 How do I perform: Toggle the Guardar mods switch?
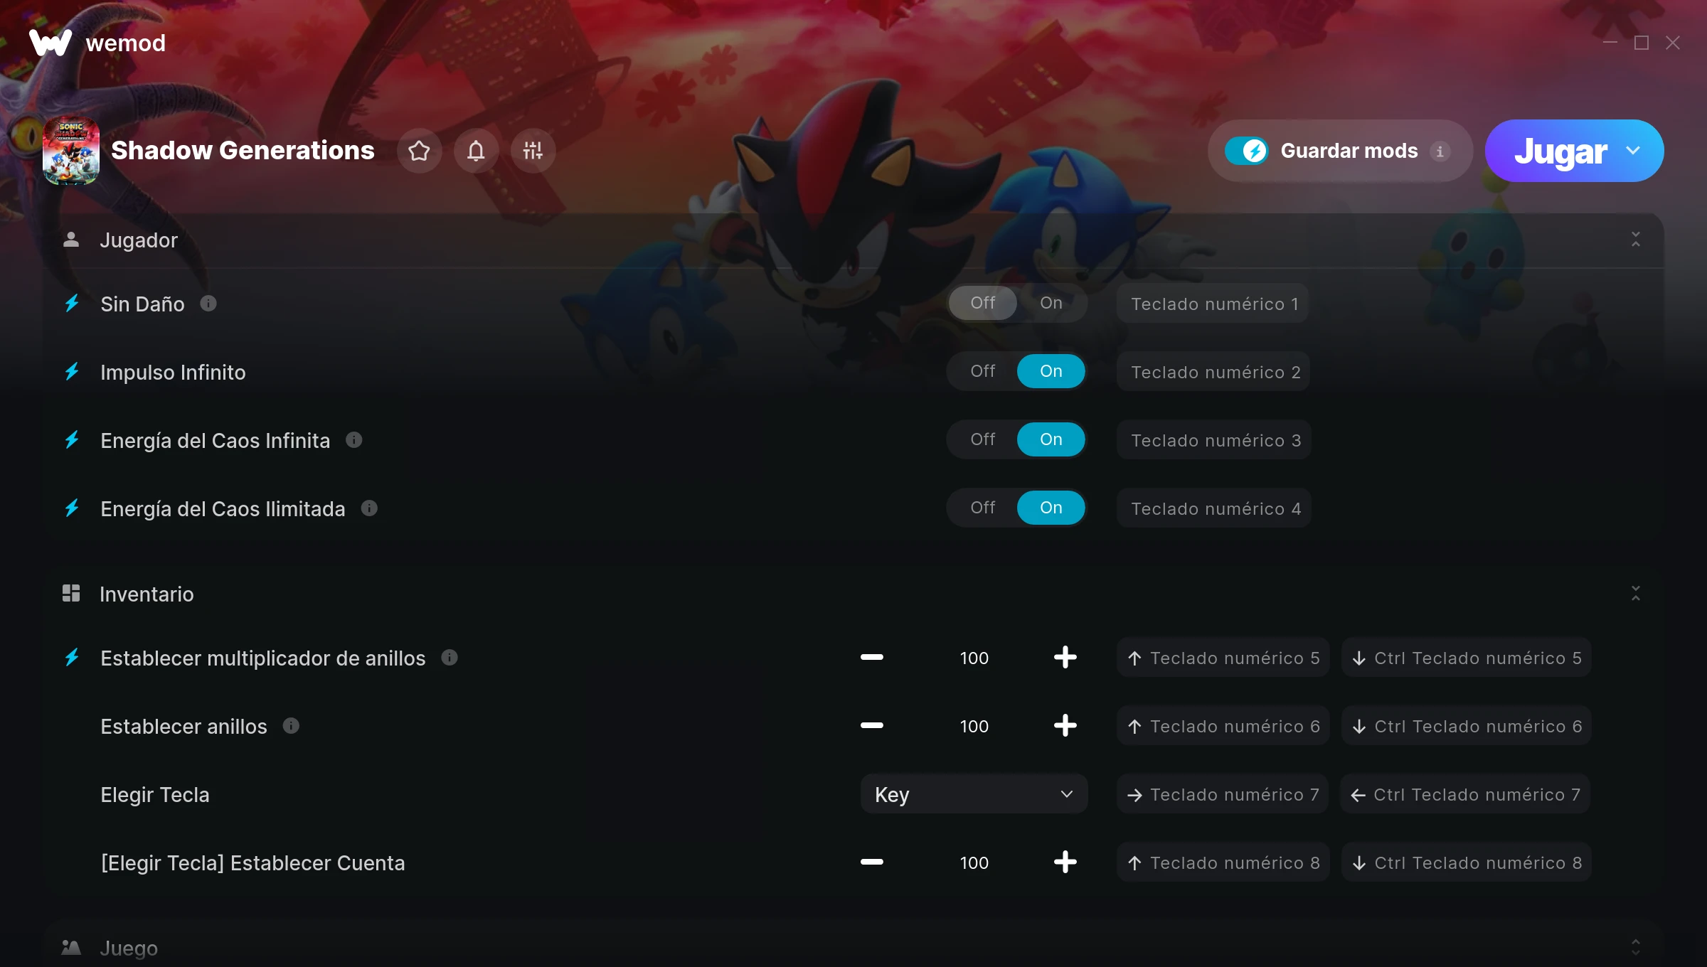tap(1246, 151)
